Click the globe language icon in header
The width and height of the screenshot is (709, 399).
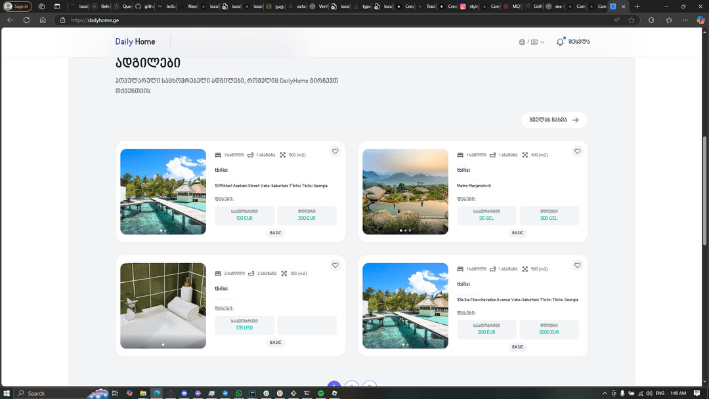pyautogui.click(x=522, y=41)
